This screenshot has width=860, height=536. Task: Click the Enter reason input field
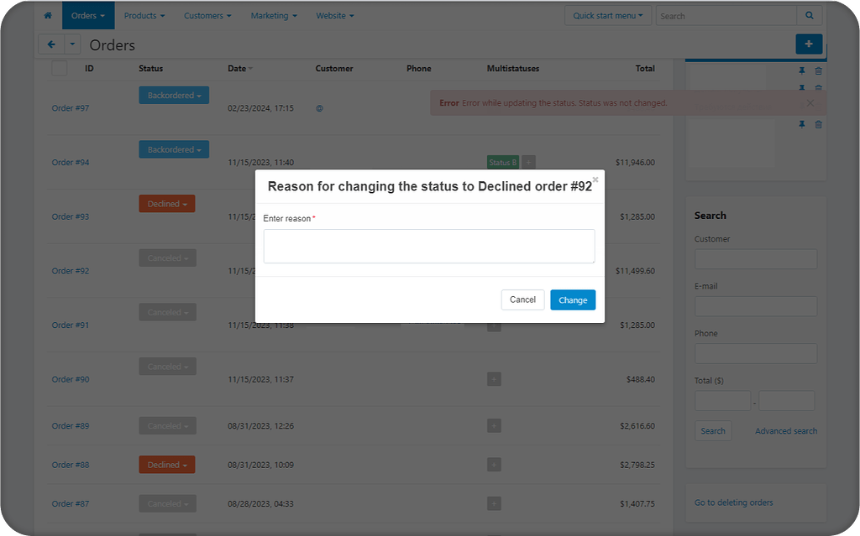click(x=429, y=246)
